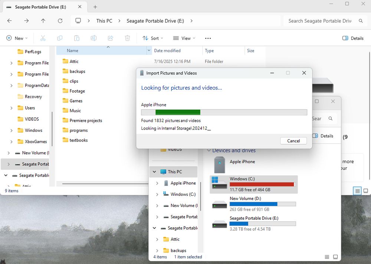Click the PC monitor icon in address bar
Screen dimensions: 371x264
tap(78, 21)
